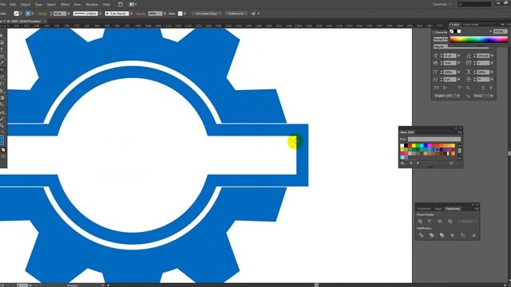Click the Outline pathfinder icon
This screenshot has height=287, width=511.
(463, 235)
